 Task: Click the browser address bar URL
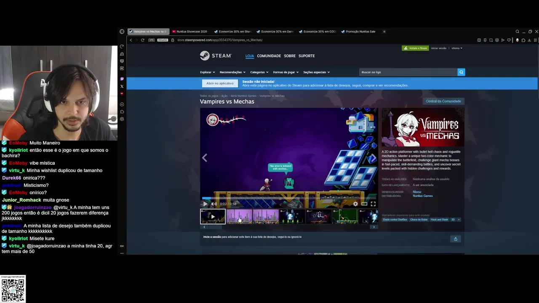pos(220,40)
